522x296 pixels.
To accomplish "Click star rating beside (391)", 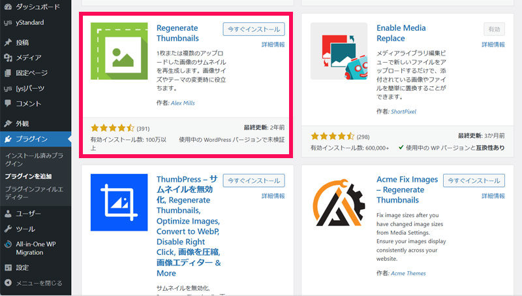I will pos(112,128).
